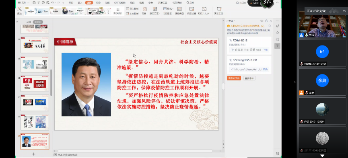348x158 pixels.
Task: Click the save icon in quick access bar
Action: coord(34,3)
